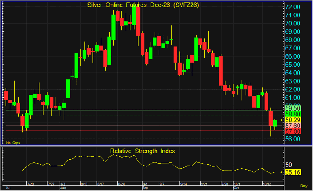
Task: Click the 70.00 price axis label
Action: [x=293, y=24]
